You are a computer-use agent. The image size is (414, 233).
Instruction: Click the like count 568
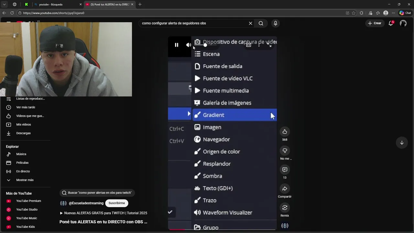click(x=285, y=140)
